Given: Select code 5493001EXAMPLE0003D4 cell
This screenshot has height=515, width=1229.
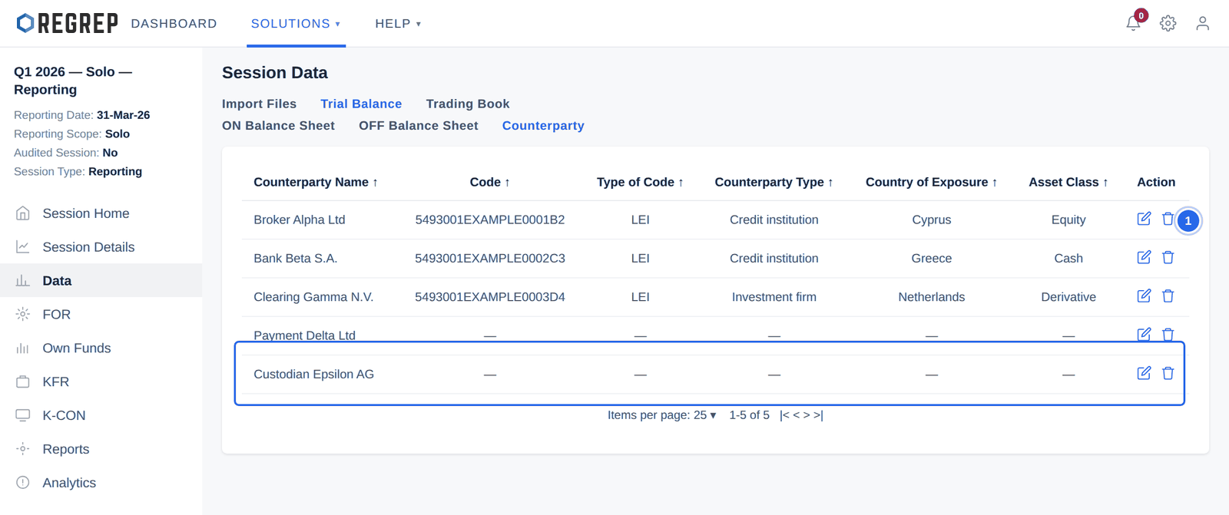Looking at the screenshot, I should [x=490, y=297].
